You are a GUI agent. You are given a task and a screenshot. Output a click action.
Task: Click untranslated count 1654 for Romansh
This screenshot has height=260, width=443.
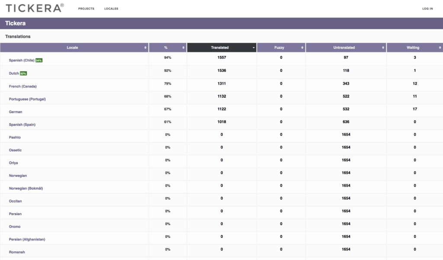click(x=346, y=249)
